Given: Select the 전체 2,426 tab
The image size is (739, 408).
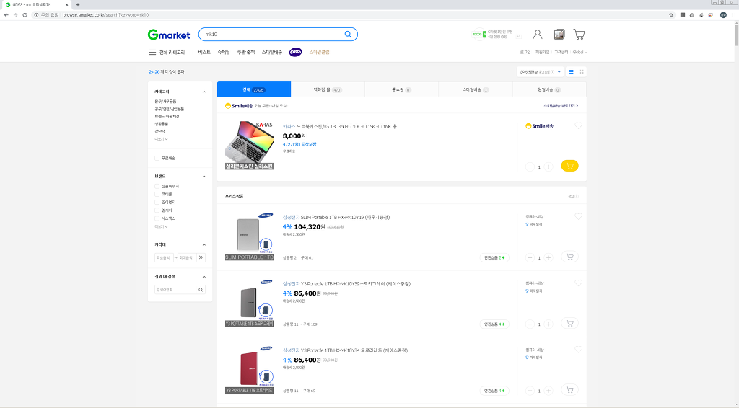Looking at the screenshot, I should [254, 89].
